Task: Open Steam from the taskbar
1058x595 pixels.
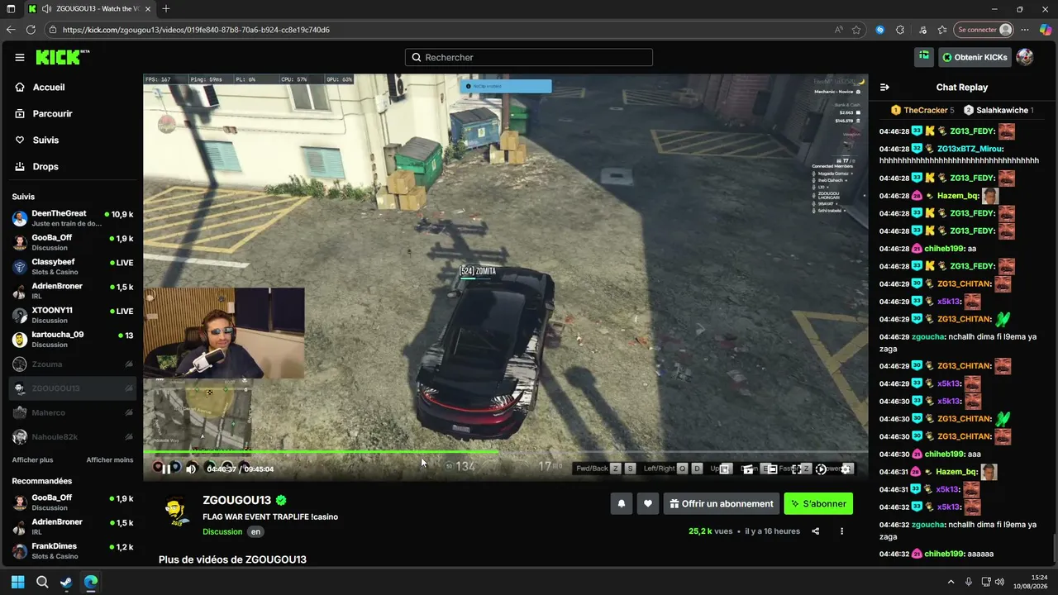Action: (66, 582)
